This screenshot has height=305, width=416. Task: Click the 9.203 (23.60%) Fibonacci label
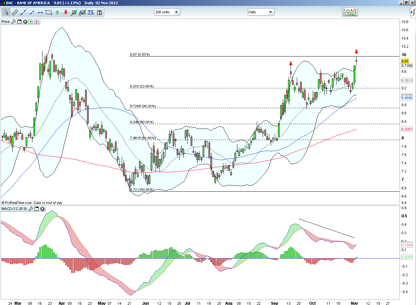(142, 86)
